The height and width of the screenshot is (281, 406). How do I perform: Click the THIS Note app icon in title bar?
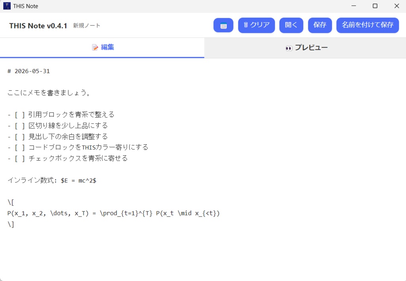(7, 6)
